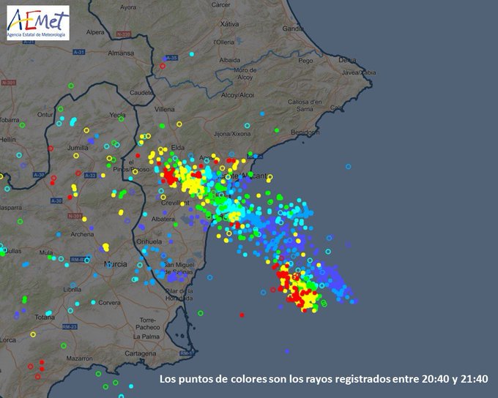Select the Yecla town label
The image size is (498, 398).
pos(117,115)
